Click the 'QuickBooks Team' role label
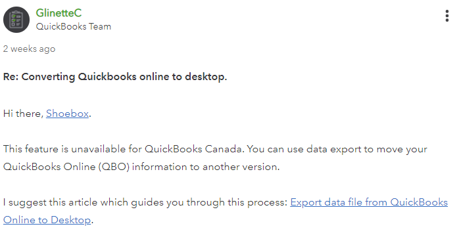The height and width of the screenshot is (239, 457). 74,26
